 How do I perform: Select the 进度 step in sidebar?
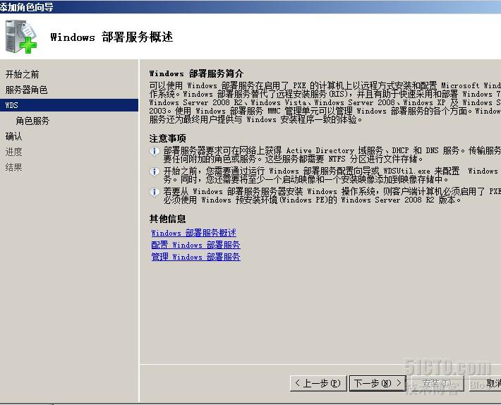click(x=13, y=152)
